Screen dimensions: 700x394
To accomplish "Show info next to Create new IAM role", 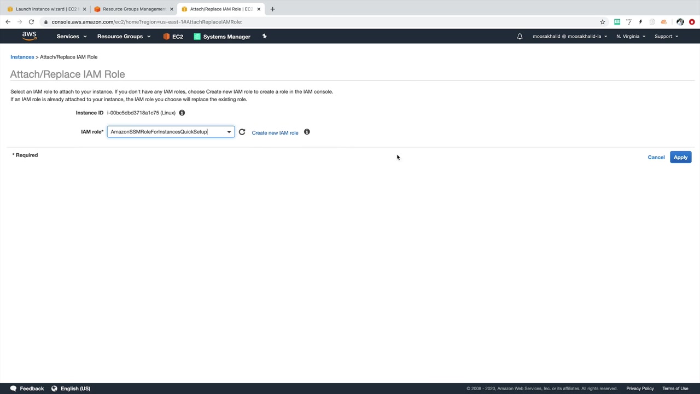I will [x=307, y=132].
